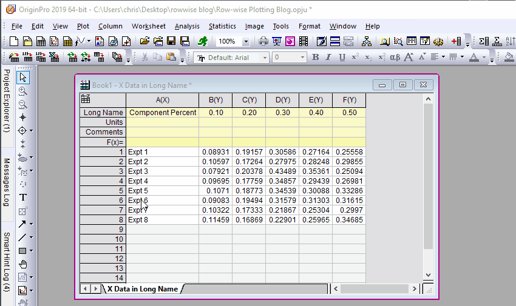Open the Column menu
Image resolution: width=516 pixels, height=306 pixels.
pos(110,26)
